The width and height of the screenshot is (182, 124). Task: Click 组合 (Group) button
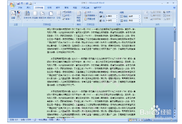click(x=168, y=16)
